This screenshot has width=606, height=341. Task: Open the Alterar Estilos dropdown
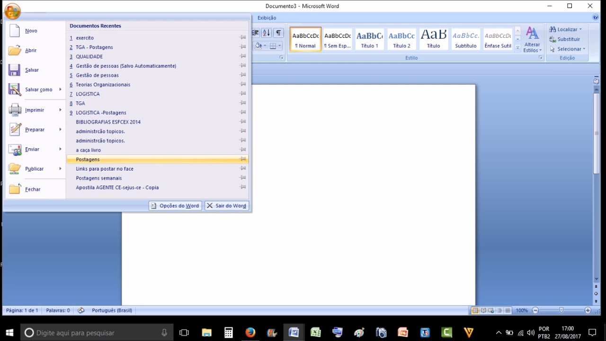click(x=533, y=39)
